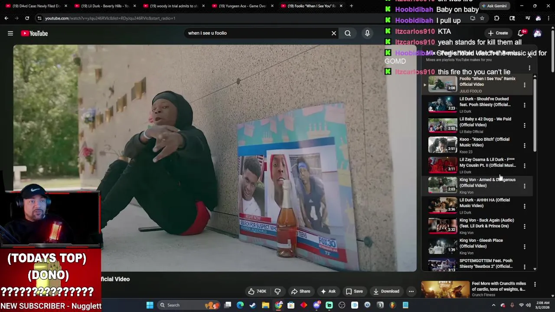Open more actions ellipsis under video

click(411, 291)
